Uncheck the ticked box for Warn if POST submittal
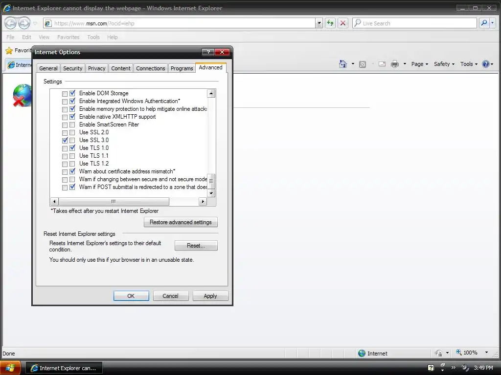This screenshot has width=501, height=375. (72, 187)
